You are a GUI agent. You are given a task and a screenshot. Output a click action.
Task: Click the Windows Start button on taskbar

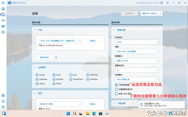coord(68,114)
